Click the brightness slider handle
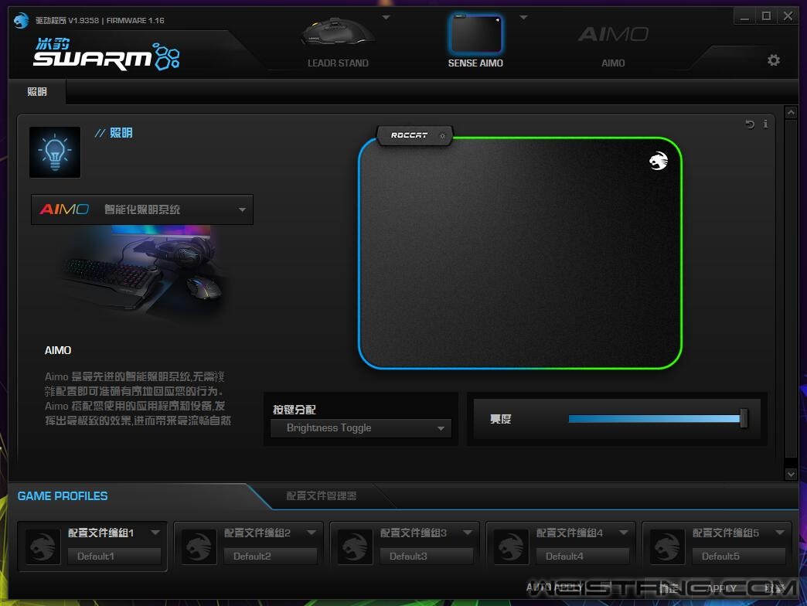807x606 pixels. [x=744, y=418]
